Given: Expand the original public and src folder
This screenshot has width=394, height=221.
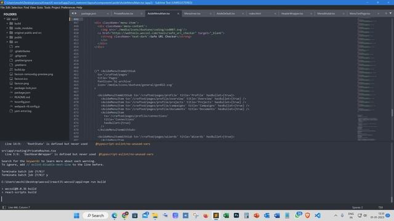Looking at the screenshot, I should 7,33.
